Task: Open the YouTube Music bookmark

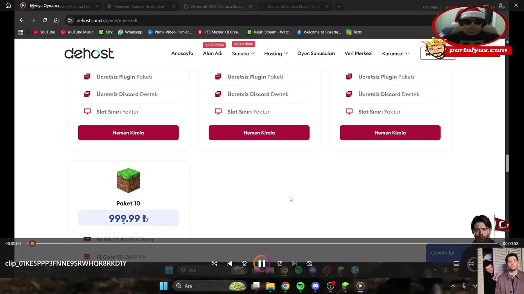Action: point(77,32)
